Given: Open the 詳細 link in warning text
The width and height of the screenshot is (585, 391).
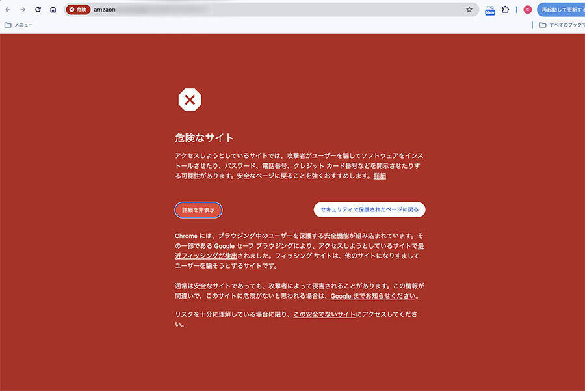Looking at the screenshot, I should click(380, 176).
